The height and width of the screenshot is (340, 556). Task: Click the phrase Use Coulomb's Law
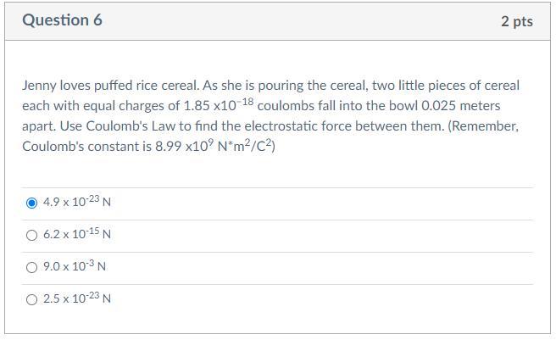(x=99, y=126)
